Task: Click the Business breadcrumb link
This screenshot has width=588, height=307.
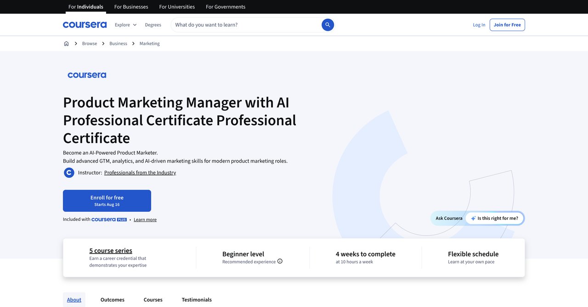Action: (x=118, y=44)
